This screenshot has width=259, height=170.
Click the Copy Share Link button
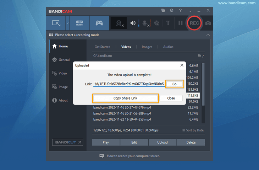[x=125, y=98]
